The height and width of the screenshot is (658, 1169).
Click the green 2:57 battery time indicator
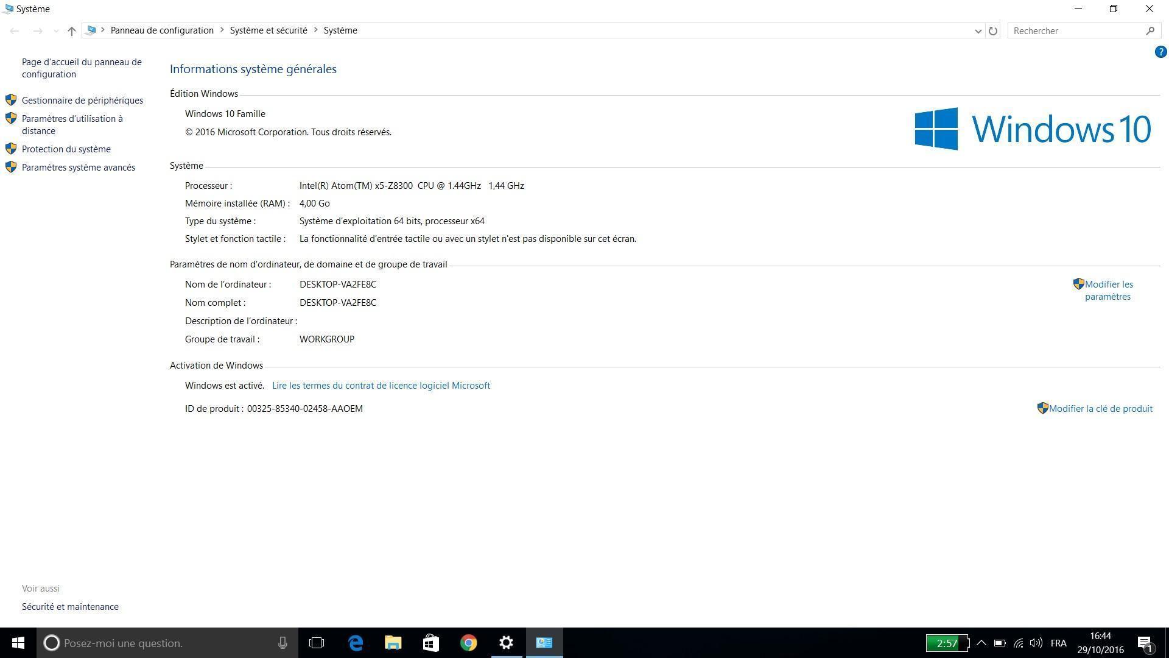(x=947, y=643)
